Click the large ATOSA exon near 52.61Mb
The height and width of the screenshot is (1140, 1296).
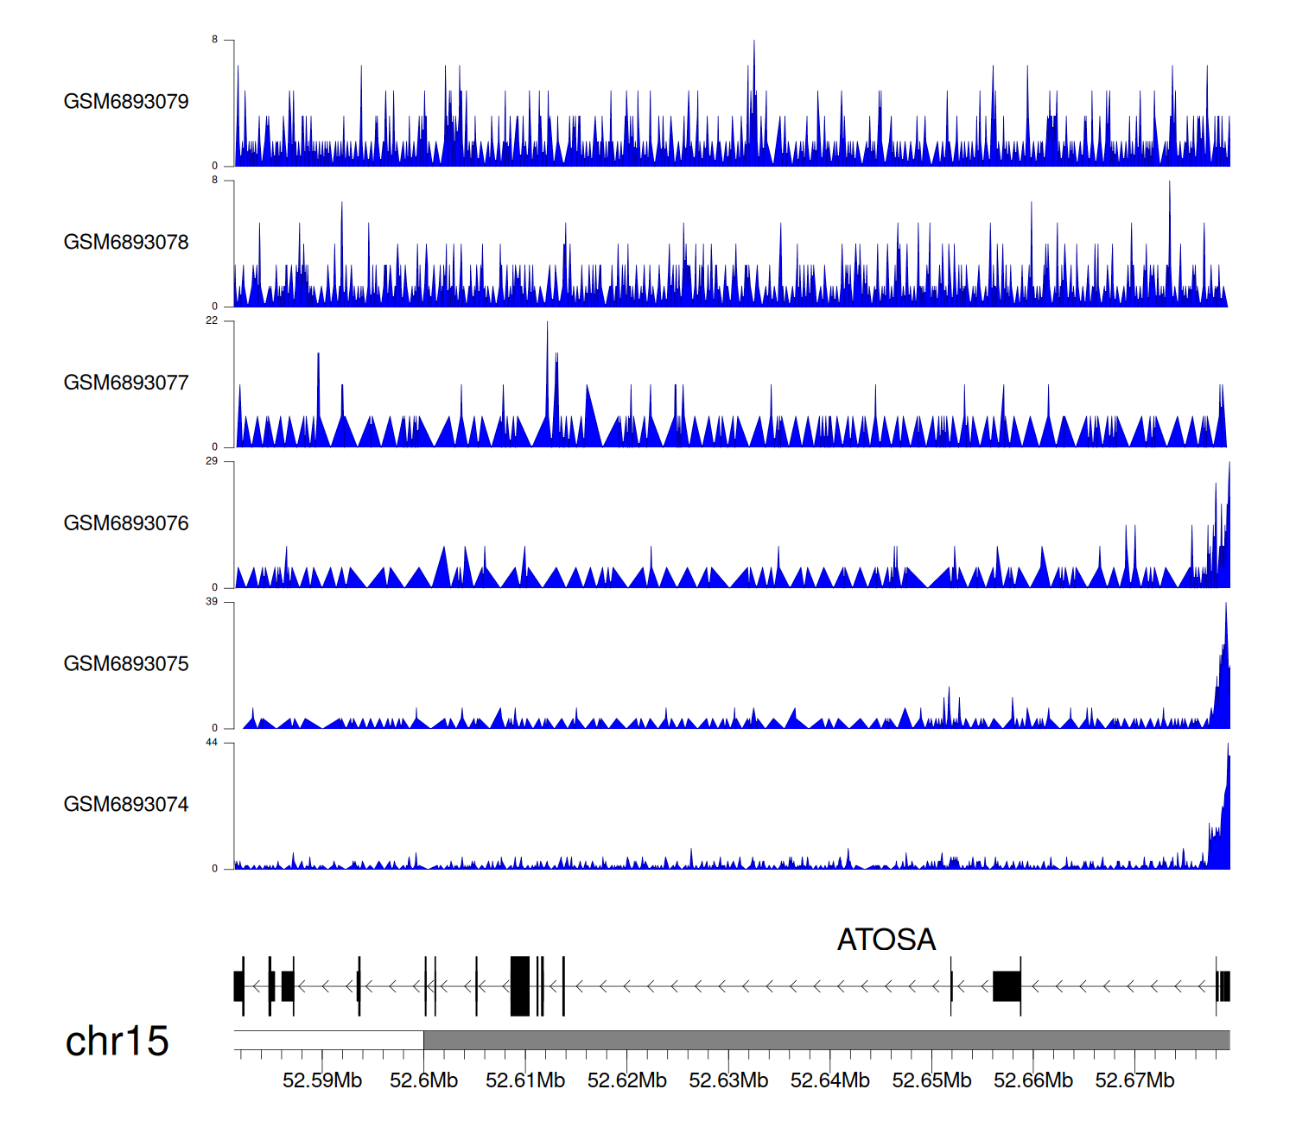[x=519, y=986]
